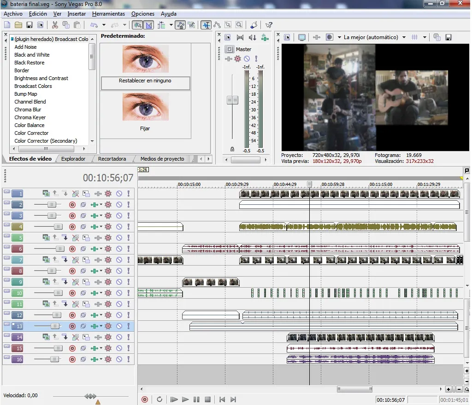The image size is (472, 405).
Task: Choose Color Corrector (Secondary) effect
Action: [x=46, y=141]
